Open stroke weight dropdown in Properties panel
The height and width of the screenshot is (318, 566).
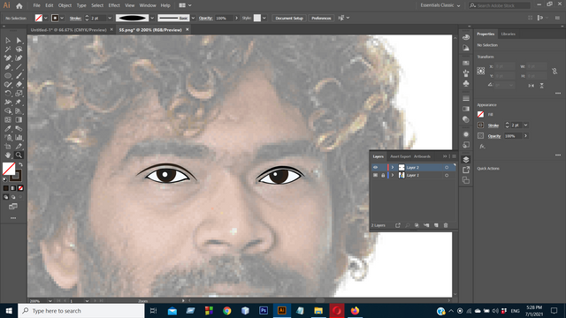(x=525, y=125)
